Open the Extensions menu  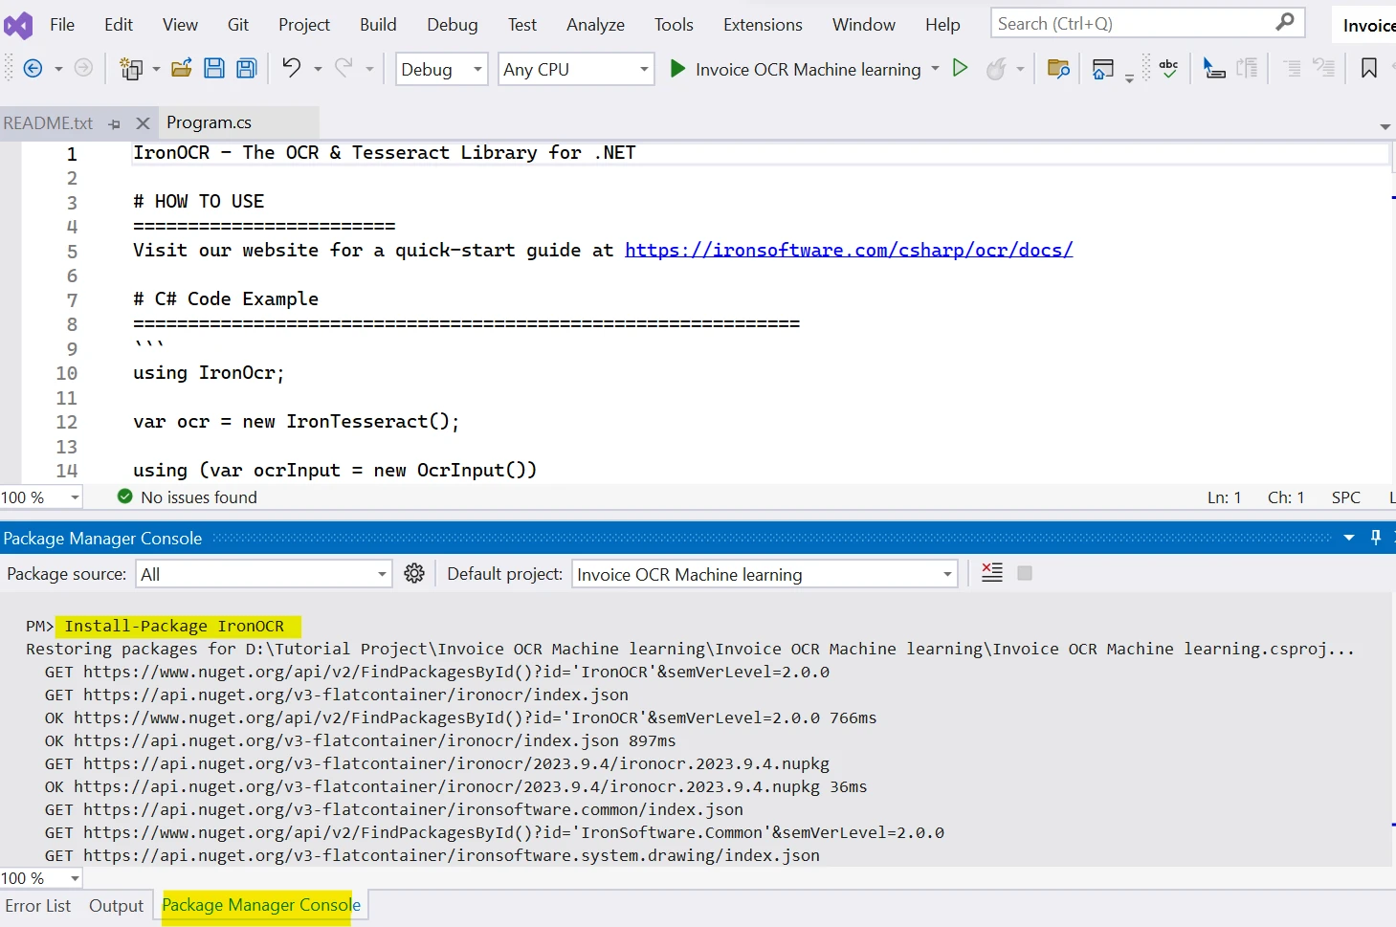[x=762, y=25]
